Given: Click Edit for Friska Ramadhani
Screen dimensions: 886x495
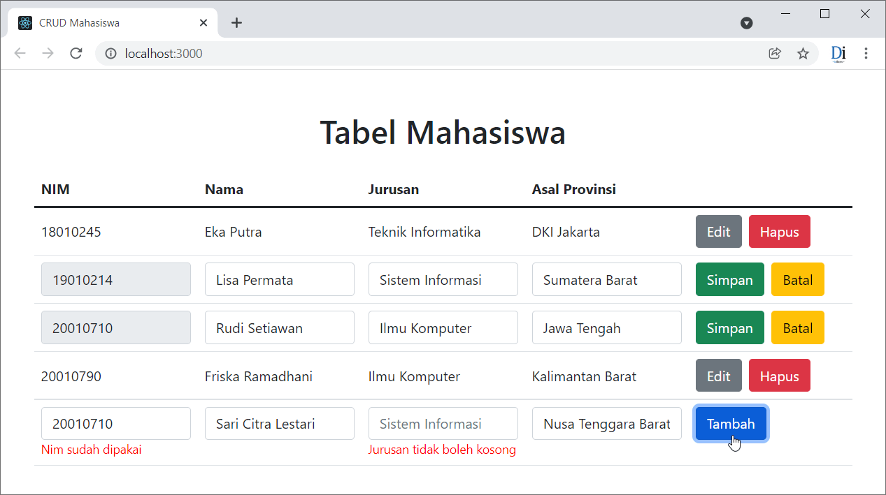Looking at the screenshot, I should coord(718,376).
